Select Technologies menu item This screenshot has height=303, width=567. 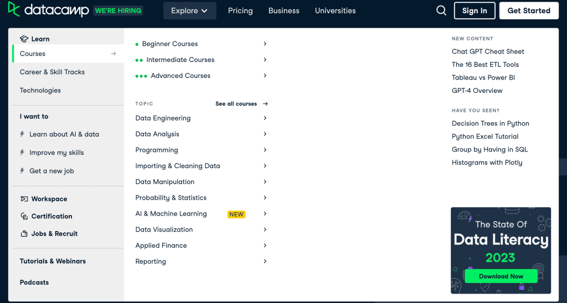click(40, 90)
